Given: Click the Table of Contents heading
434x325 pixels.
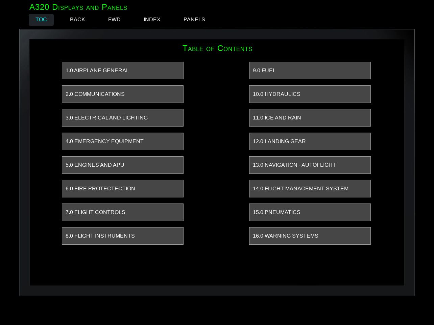Looking at the screenshot, I should (217, 48).
